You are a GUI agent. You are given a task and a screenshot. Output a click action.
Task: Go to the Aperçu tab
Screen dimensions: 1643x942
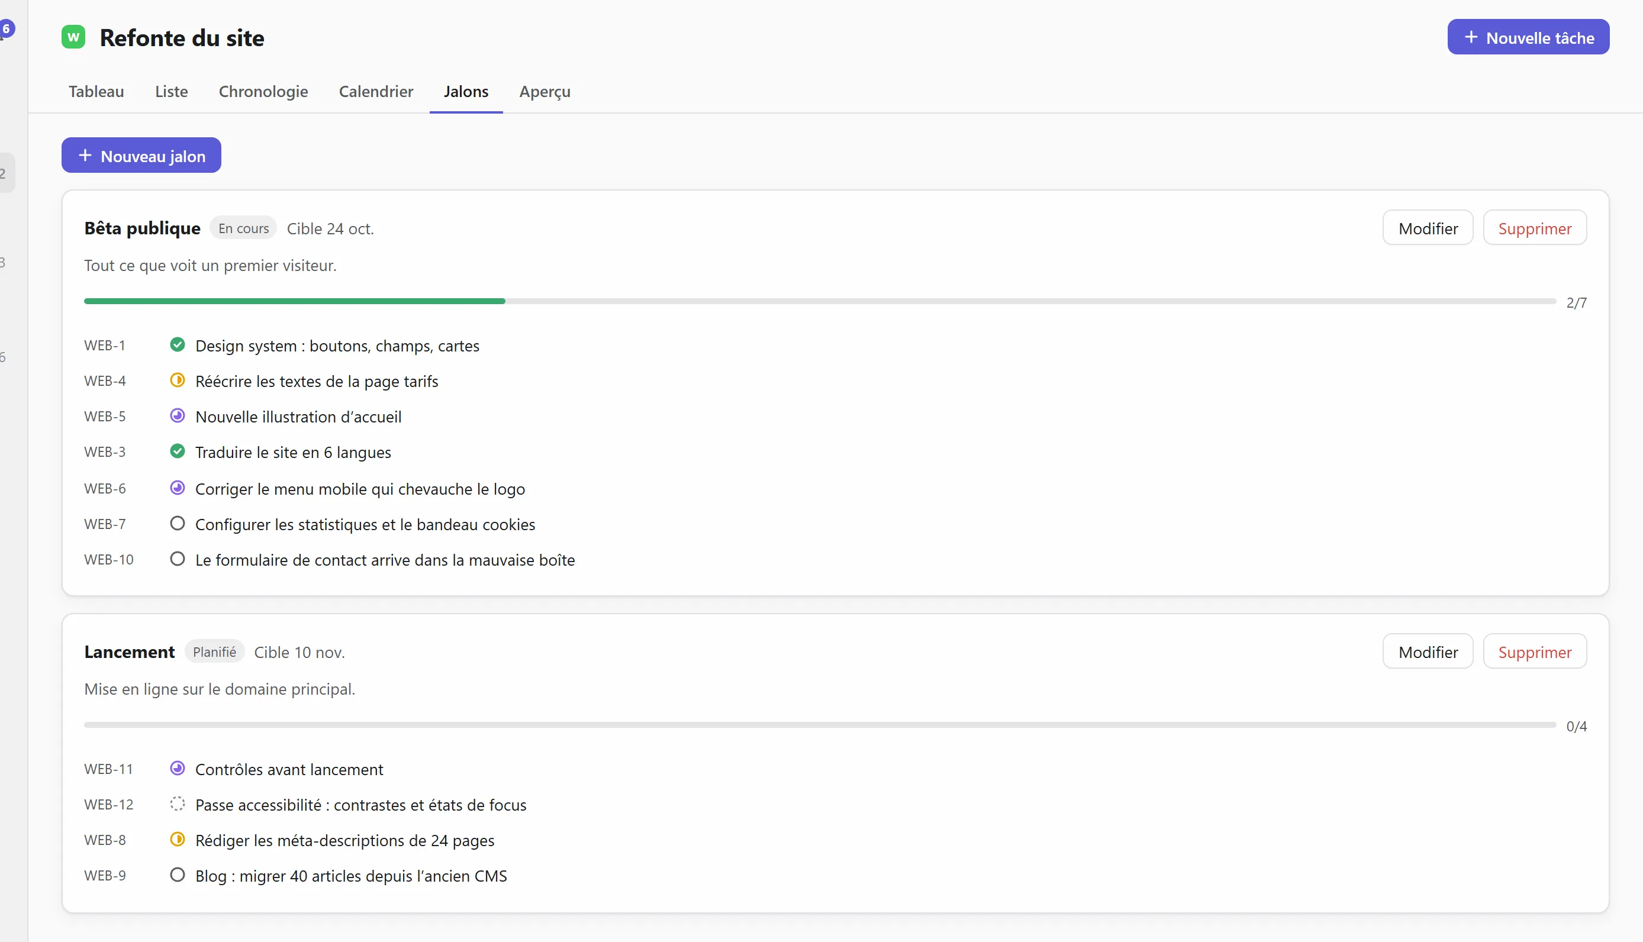(x=545, y=91)
